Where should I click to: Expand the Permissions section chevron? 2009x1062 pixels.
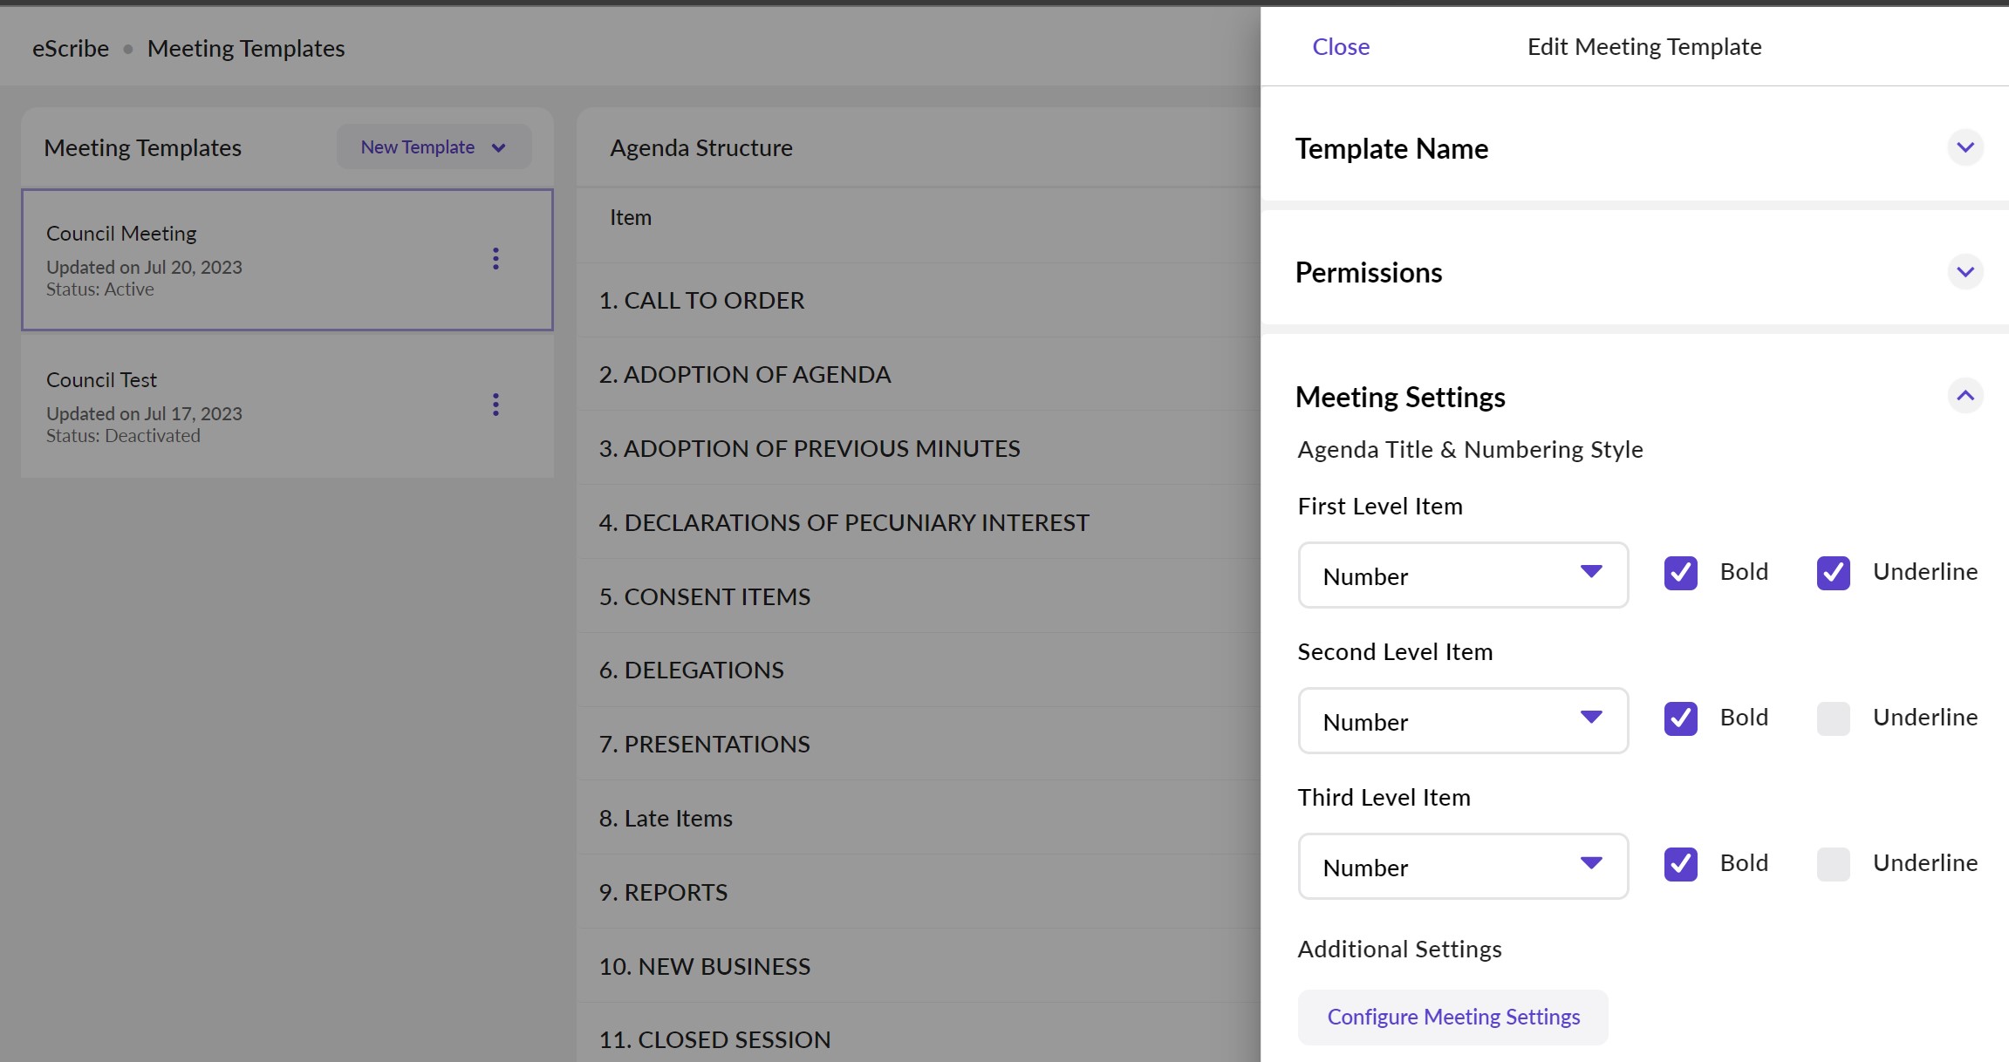(x=1965, y=272)
